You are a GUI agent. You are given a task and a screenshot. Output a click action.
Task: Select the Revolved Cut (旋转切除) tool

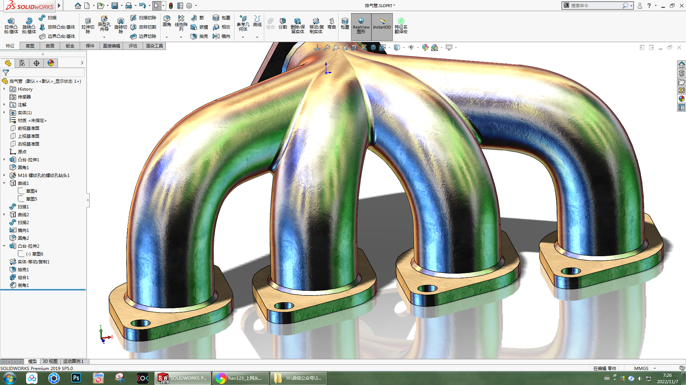(x=121, y=26)
